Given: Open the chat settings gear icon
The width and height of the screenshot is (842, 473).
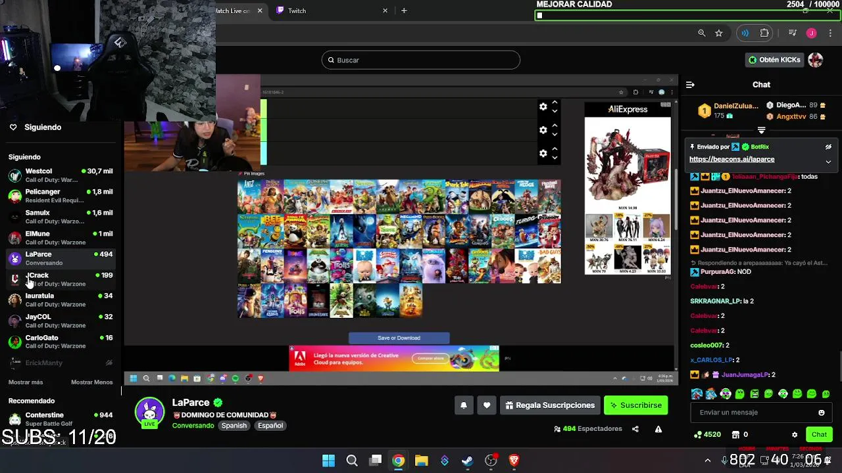Looking at the screenshot, I should (795, 434).
